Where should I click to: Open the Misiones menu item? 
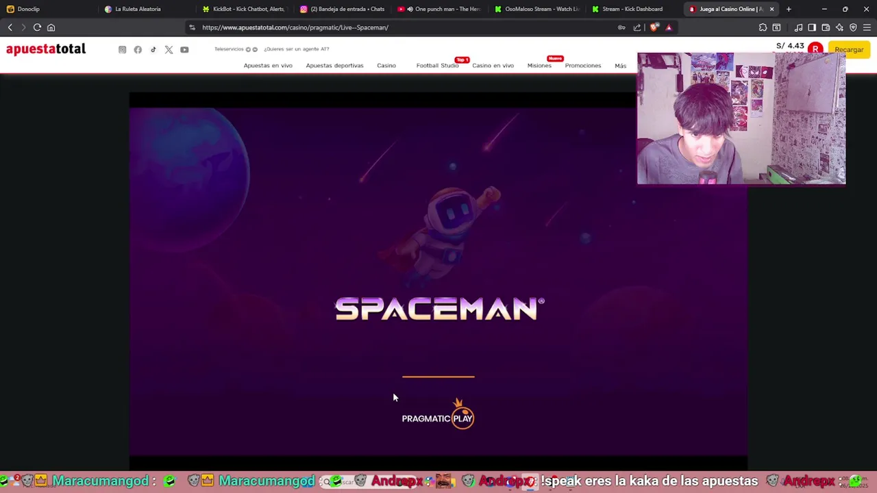539,66
